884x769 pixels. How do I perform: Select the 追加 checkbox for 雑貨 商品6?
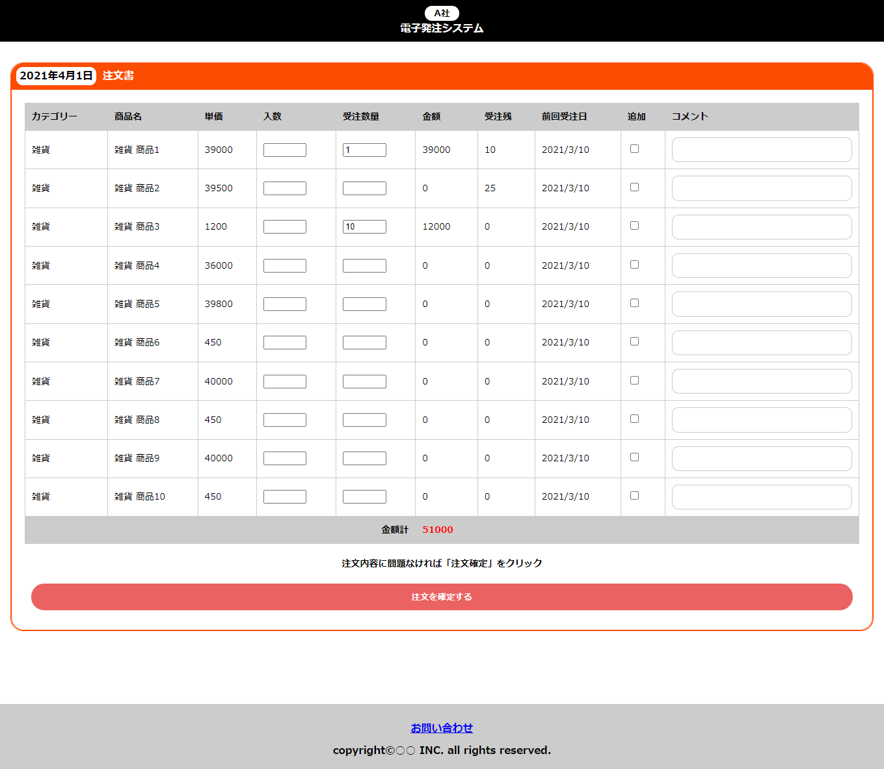pos(634,342)
